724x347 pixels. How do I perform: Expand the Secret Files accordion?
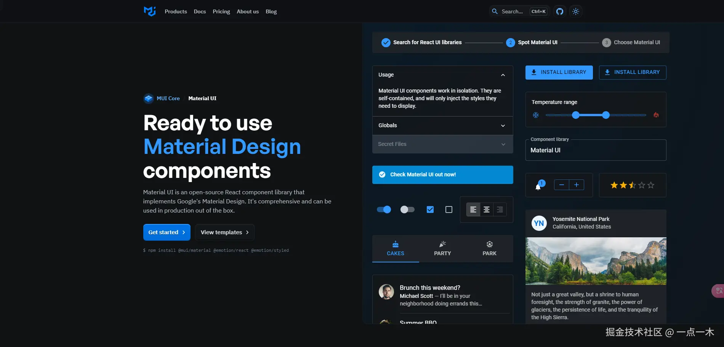pos(443,144)
